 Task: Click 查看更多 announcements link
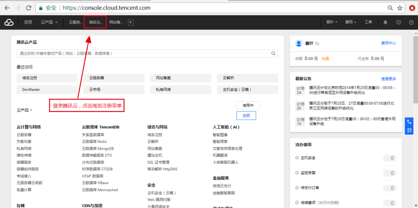(x=388, y=79)
